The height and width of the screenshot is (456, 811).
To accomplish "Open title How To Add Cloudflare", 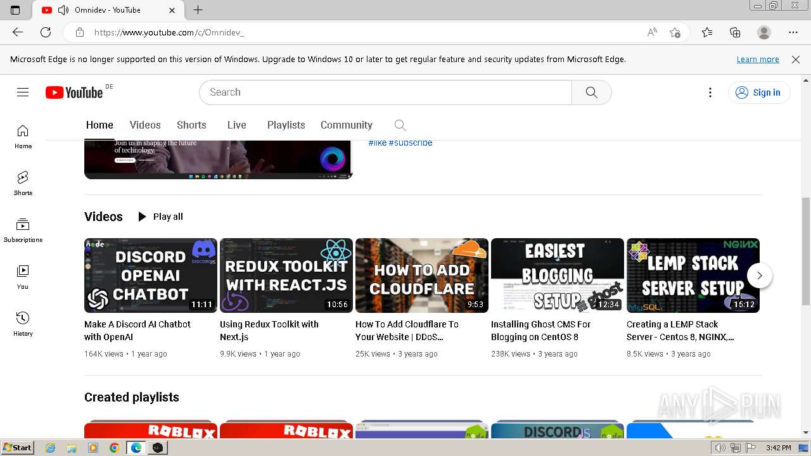I will tap(407, 331).
